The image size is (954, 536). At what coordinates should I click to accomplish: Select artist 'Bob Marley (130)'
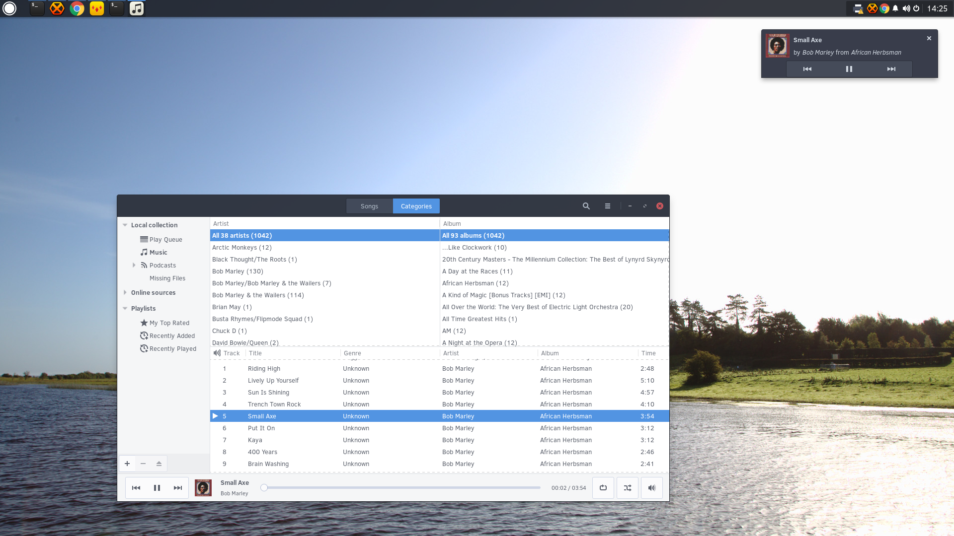pyautogui.click(x=325, y=271)
